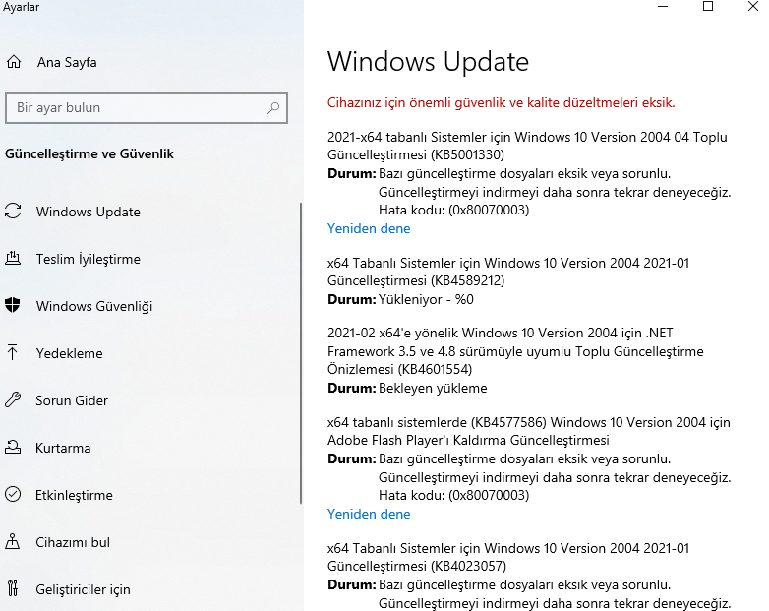Click the Windows Update page heading
The height and width of the screenshot is (611, 769).
click(x=428, y=62)
